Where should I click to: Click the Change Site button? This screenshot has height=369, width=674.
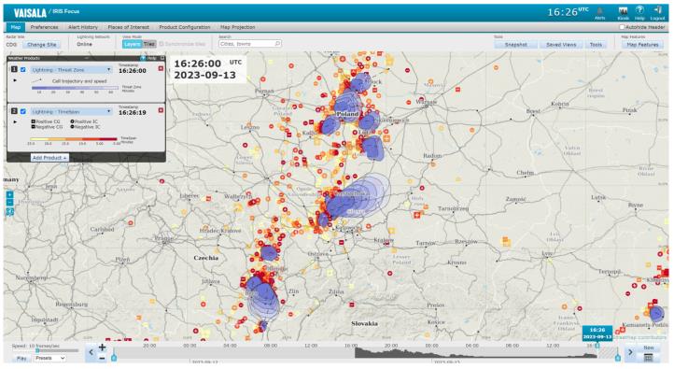(42, 44)
